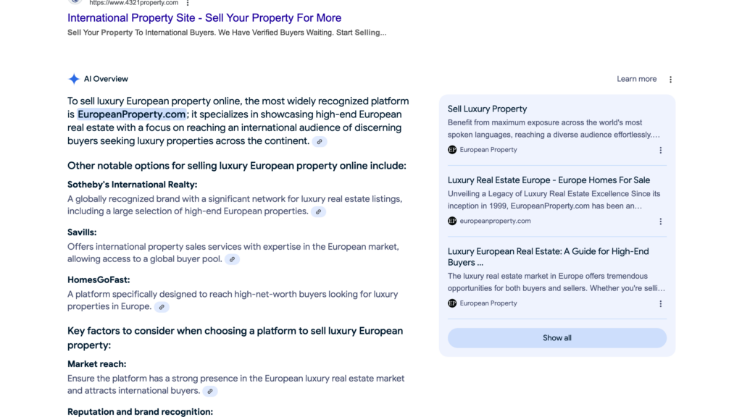This screenshot has width=742, height=417.
Task: Open the menu next to the 4321property.com URL
Action: [187, 3]
